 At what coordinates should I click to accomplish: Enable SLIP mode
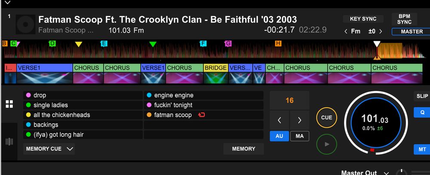click(x=422, y=96)
